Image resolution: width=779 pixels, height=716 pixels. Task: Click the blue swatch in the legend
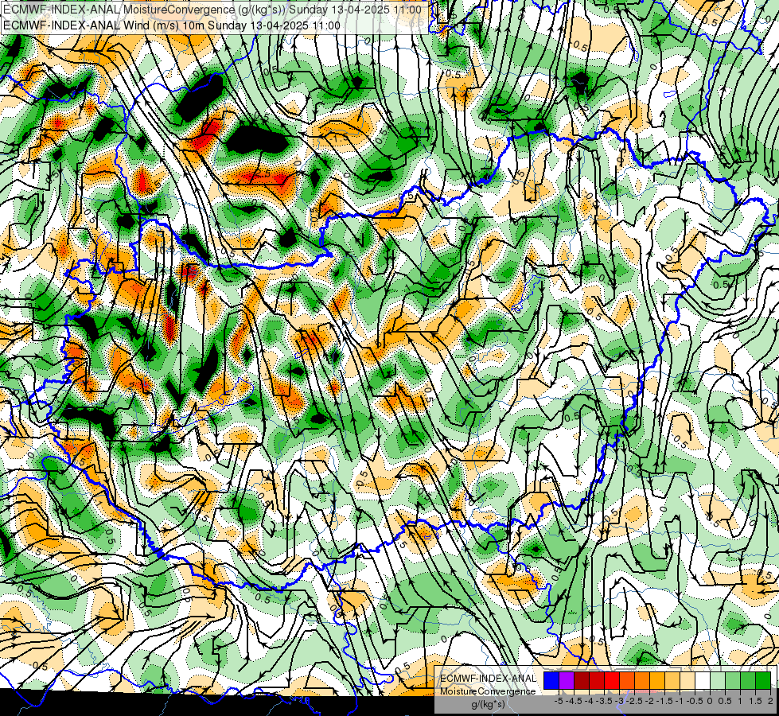[x=551, y=680]
